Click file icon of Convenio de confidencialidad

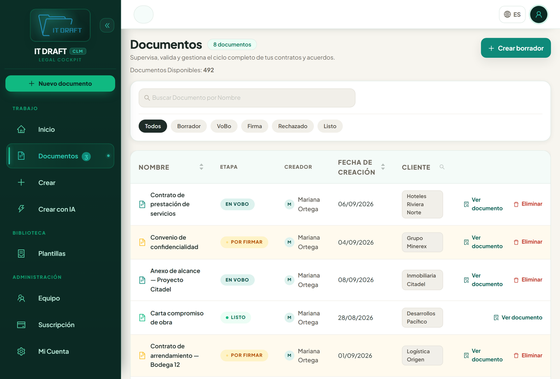click(142, 242)
